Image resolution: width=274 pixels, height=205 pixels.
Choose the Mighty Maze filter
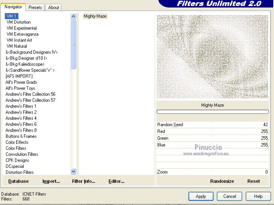point(95,16)
